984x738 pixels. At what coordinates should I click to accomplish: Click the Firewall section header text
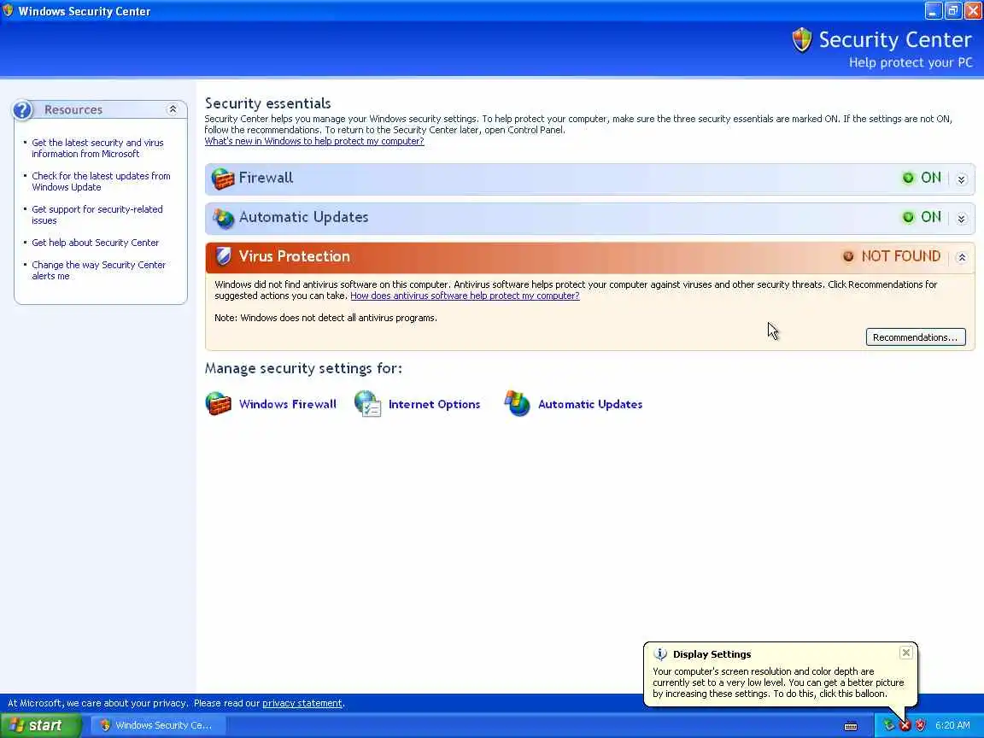266,178
